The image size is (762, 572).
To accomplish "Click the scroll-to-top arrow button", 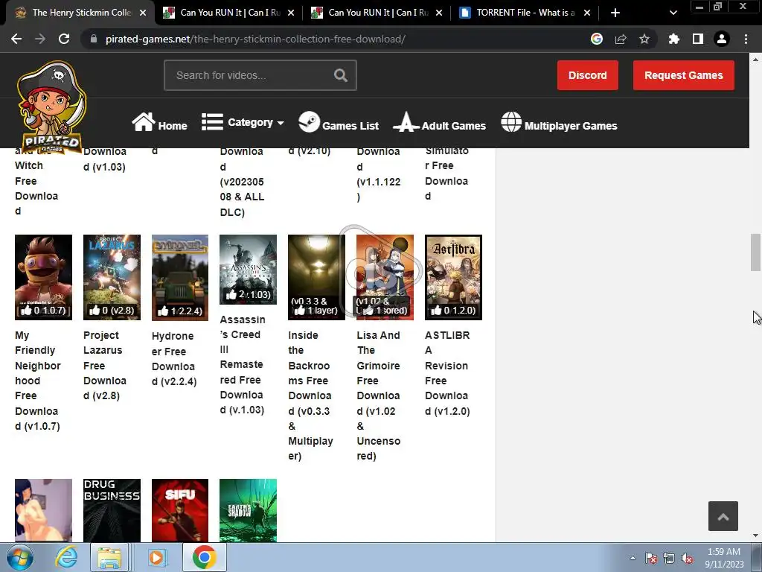I will [723, 516].
